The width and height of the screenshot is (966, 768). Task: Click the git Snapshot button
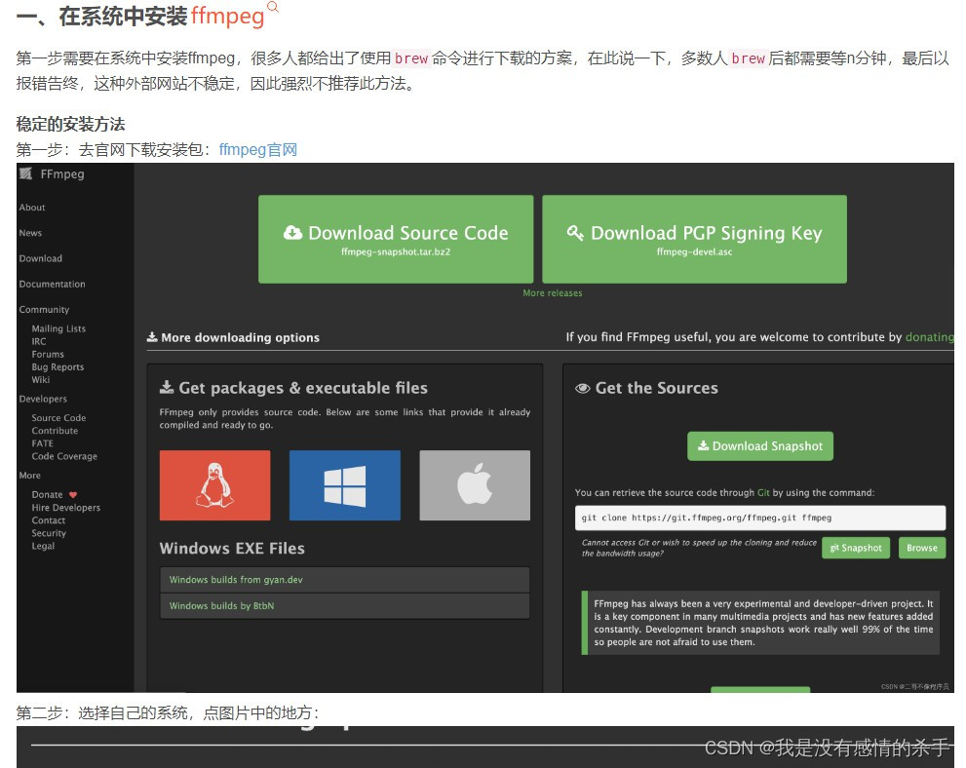click(856, 548)
